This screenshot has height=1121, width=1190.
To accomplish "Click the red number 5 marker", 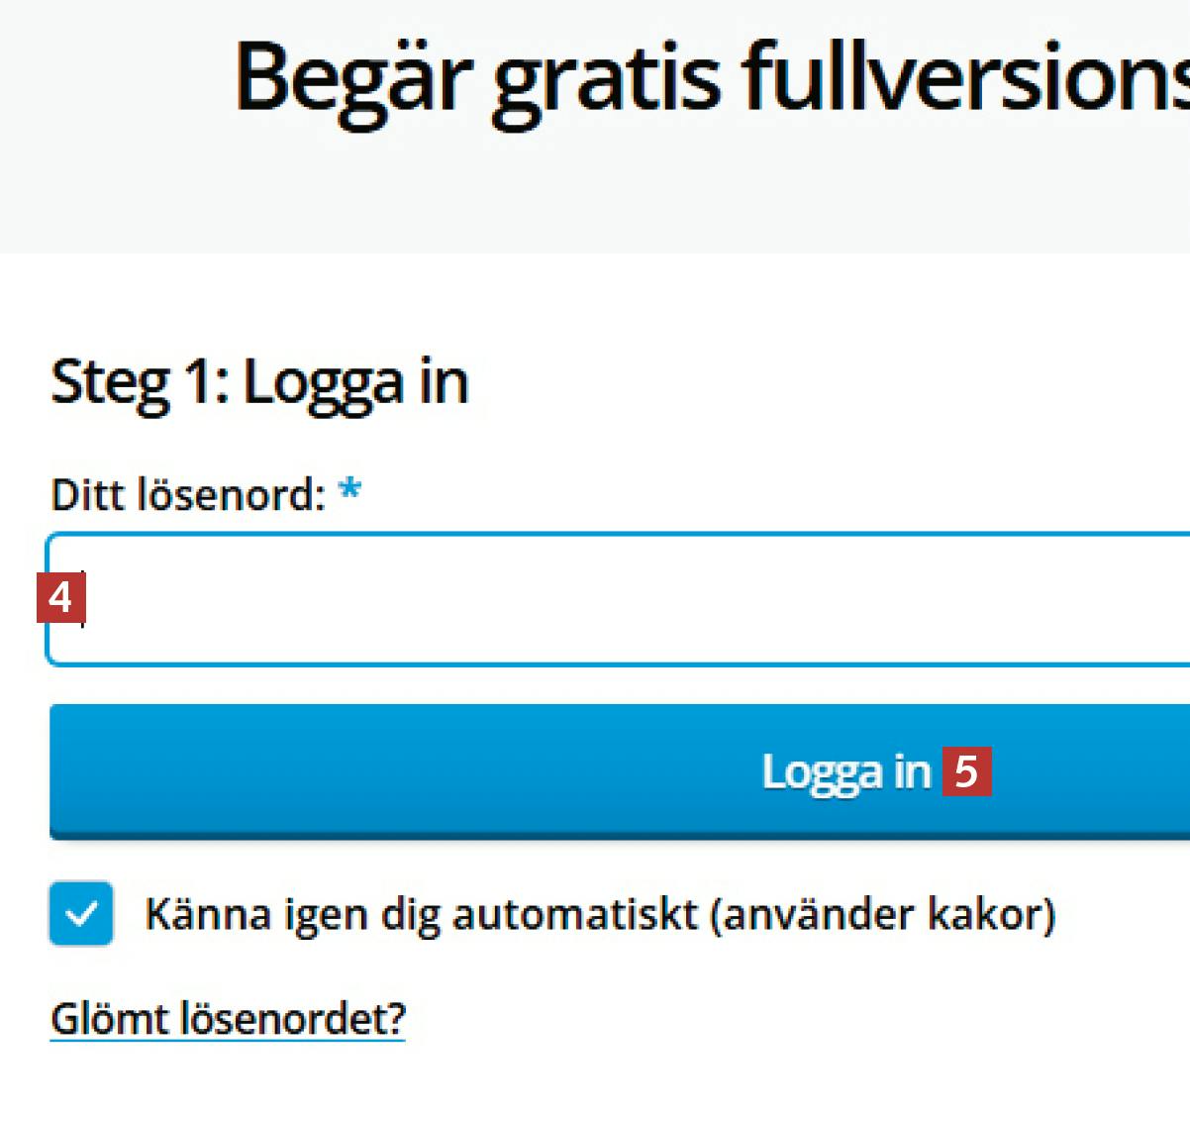I will click(x=966, y=771).
